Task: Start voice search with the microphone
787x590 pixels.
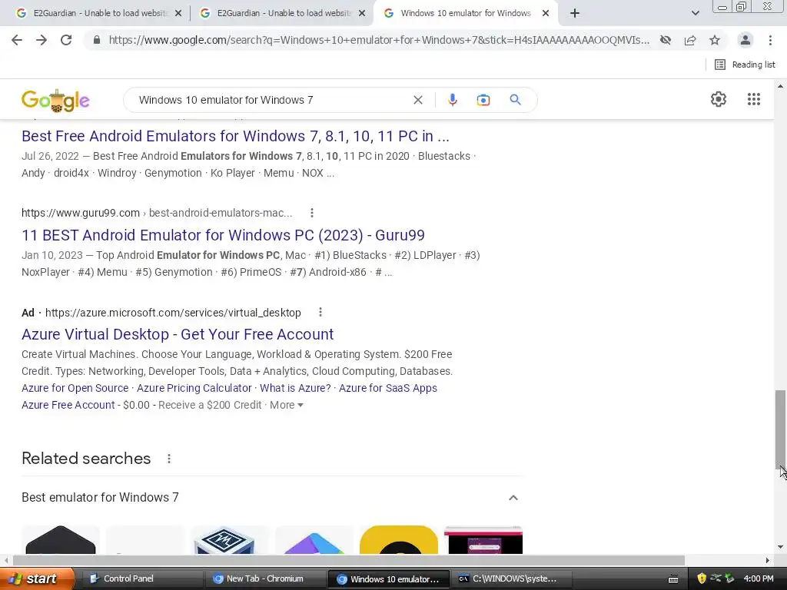Action: click(452, 100)
